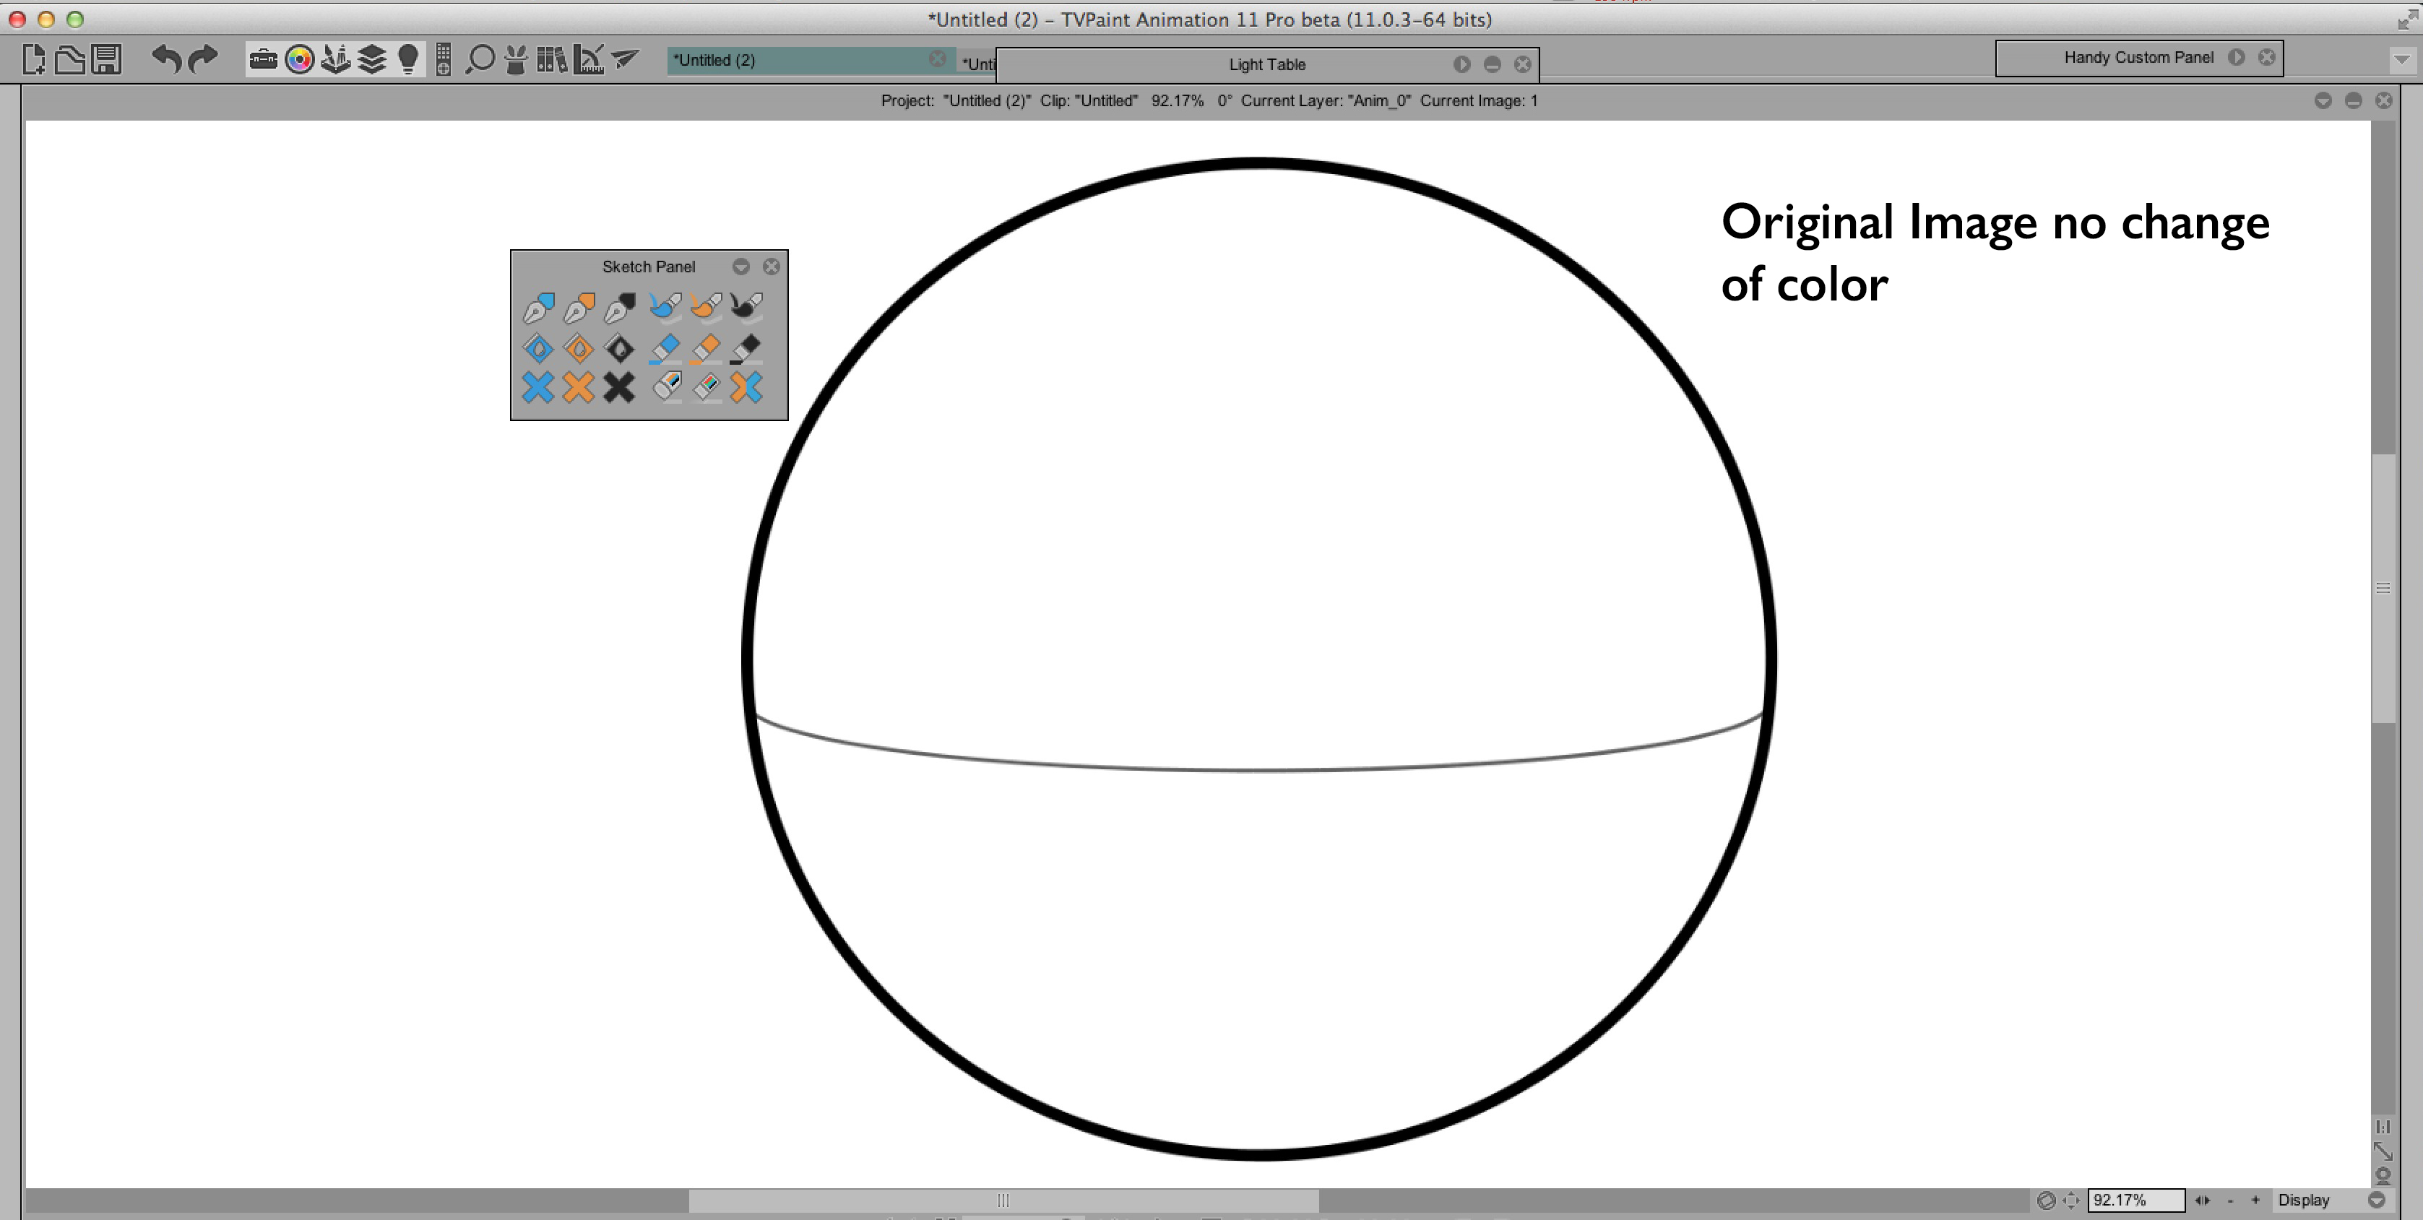Click the fit-to-view diagonal arrow icon
Viewport: 2423px width, 1220px height.
tap(2383, 1151)
